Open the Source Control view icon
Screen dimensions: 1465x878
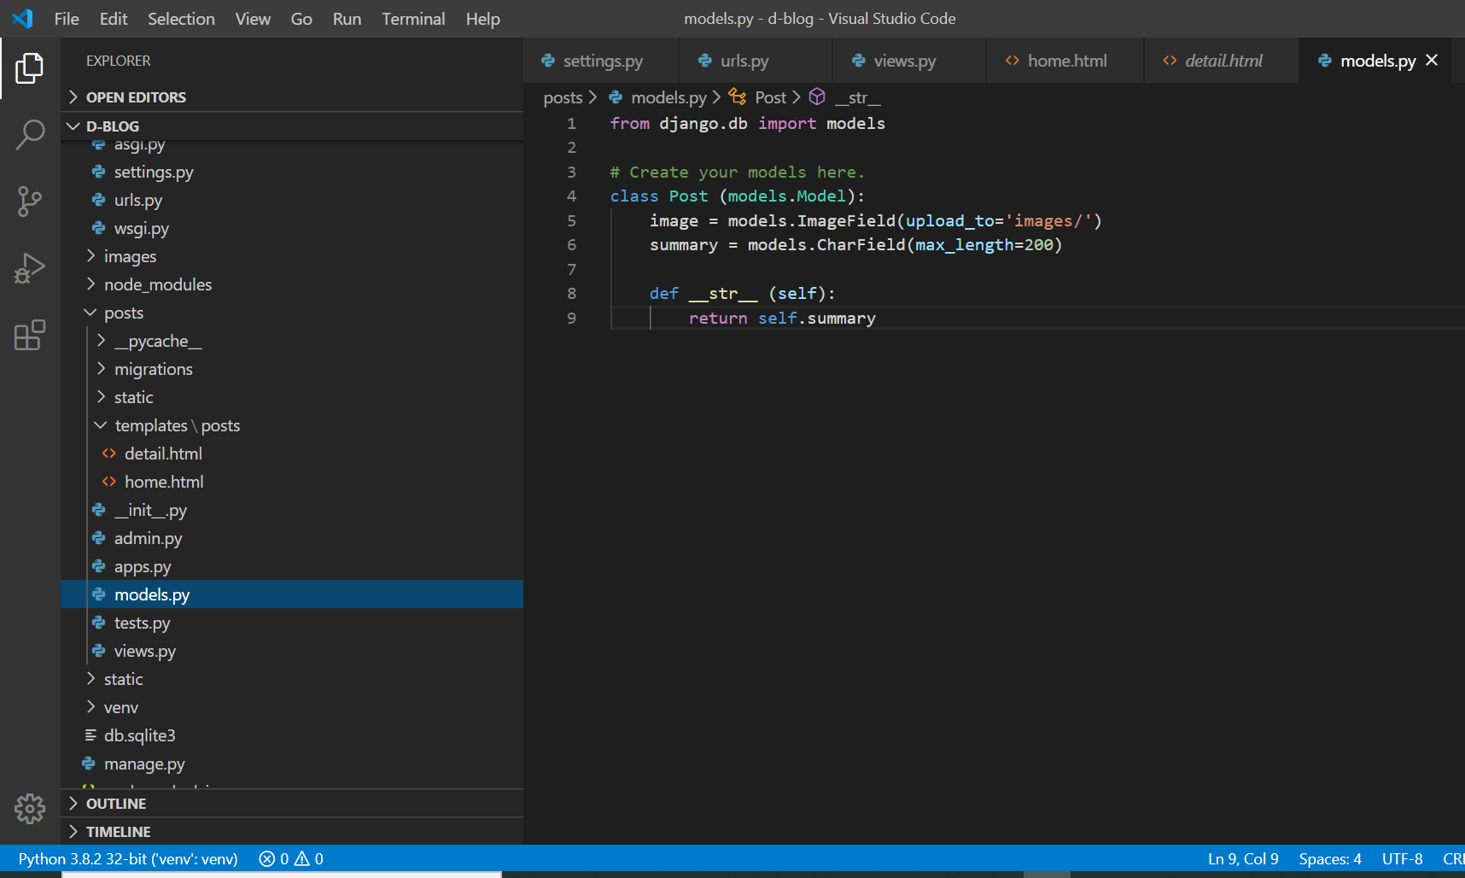point(30,202)
